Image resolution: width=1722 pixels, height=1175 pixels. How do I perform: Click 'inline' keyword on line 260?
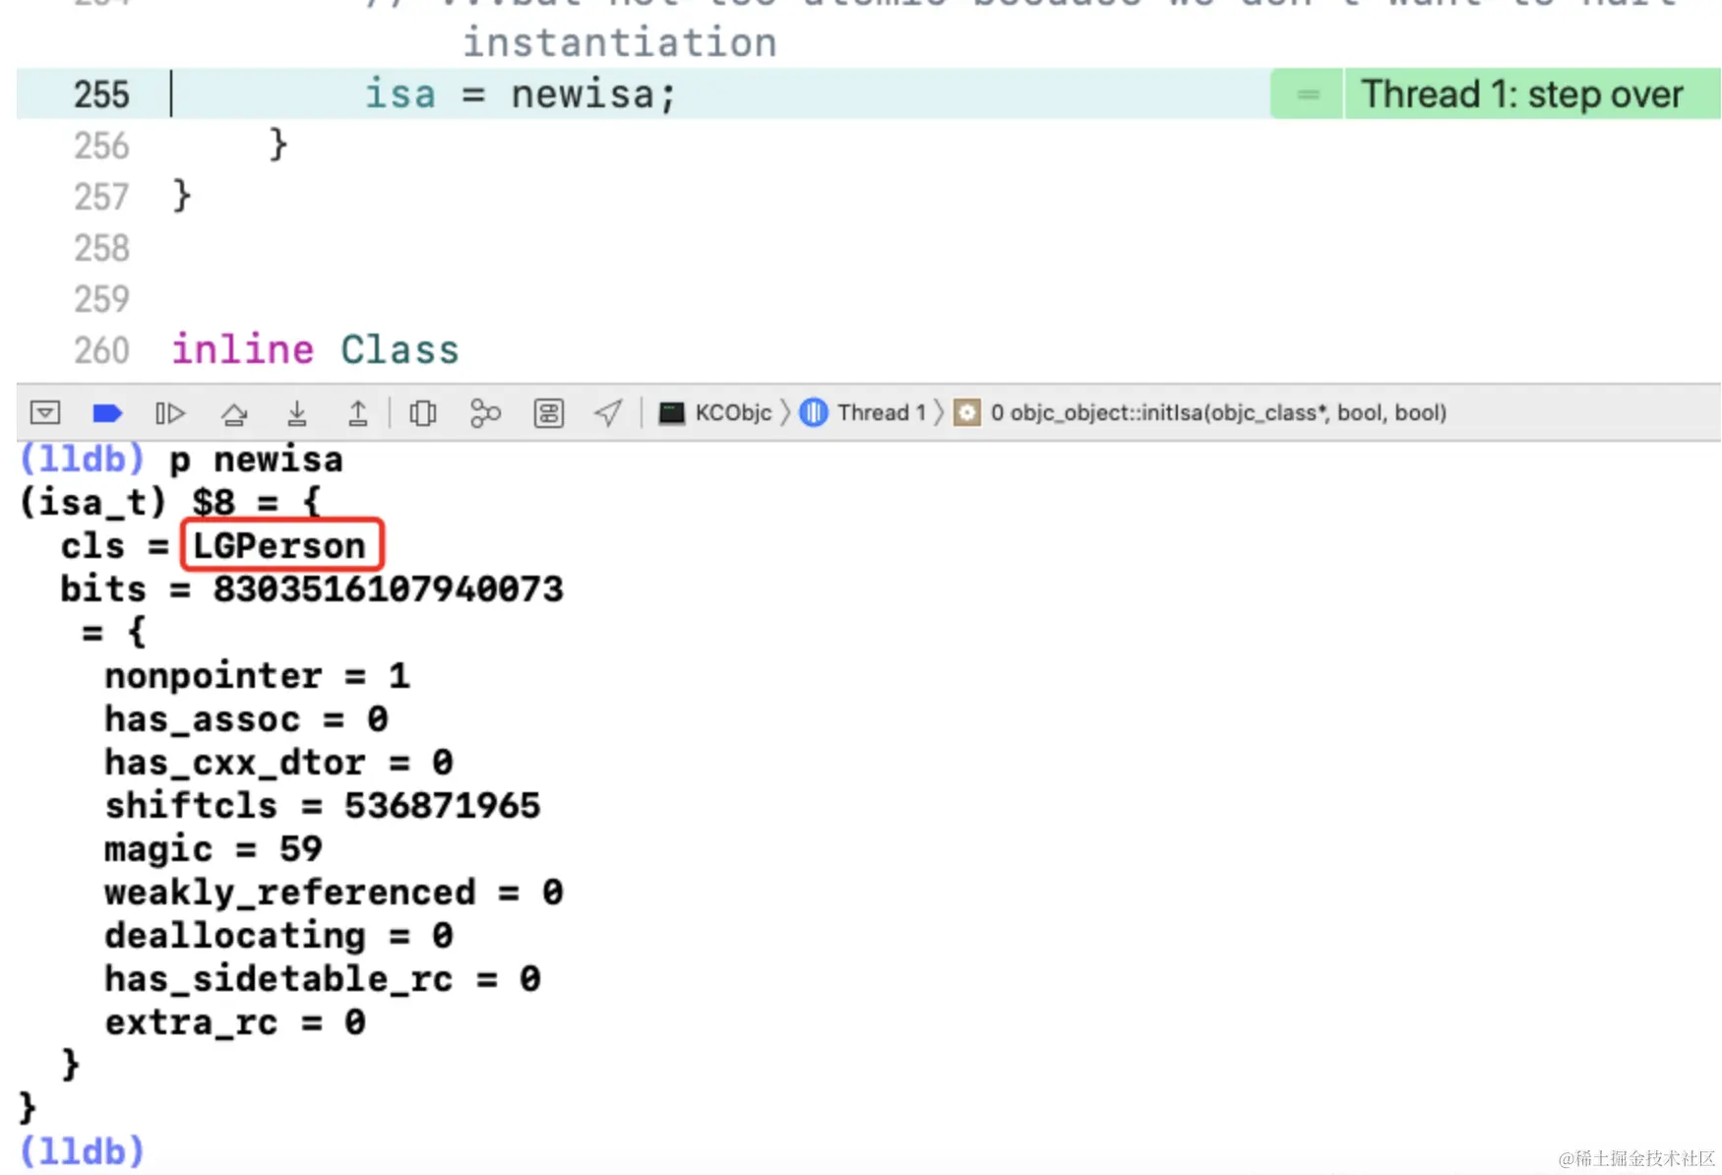[x=243, y=349]
